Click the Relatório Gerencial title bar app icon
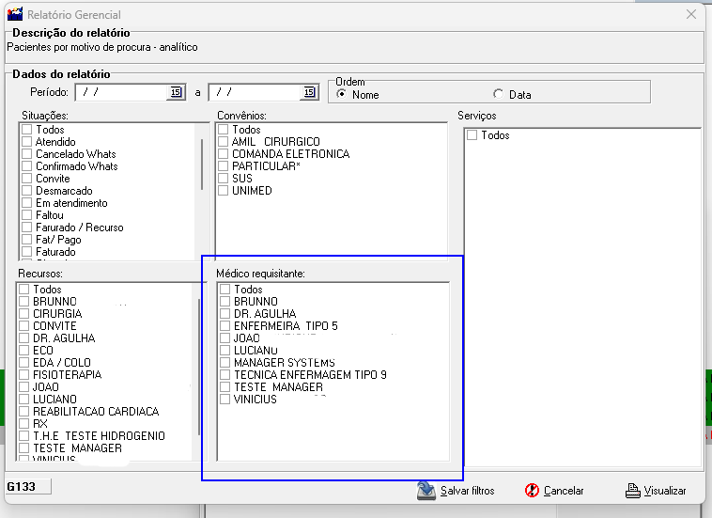 point(14,14)
